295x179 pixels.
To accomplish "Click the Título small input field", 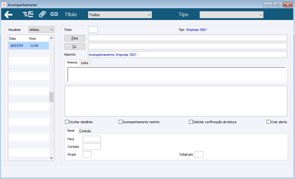I will click(93, 30).
